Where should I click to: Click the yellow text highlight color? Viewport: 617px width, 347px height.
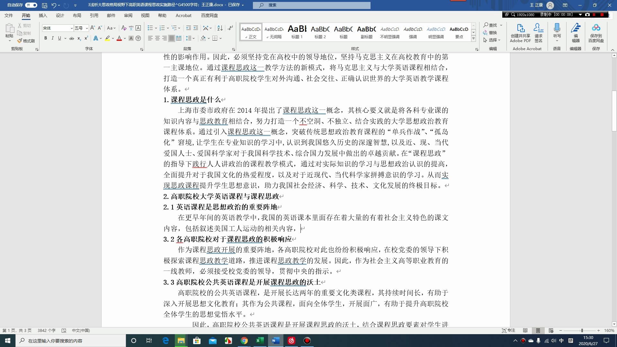107,38
